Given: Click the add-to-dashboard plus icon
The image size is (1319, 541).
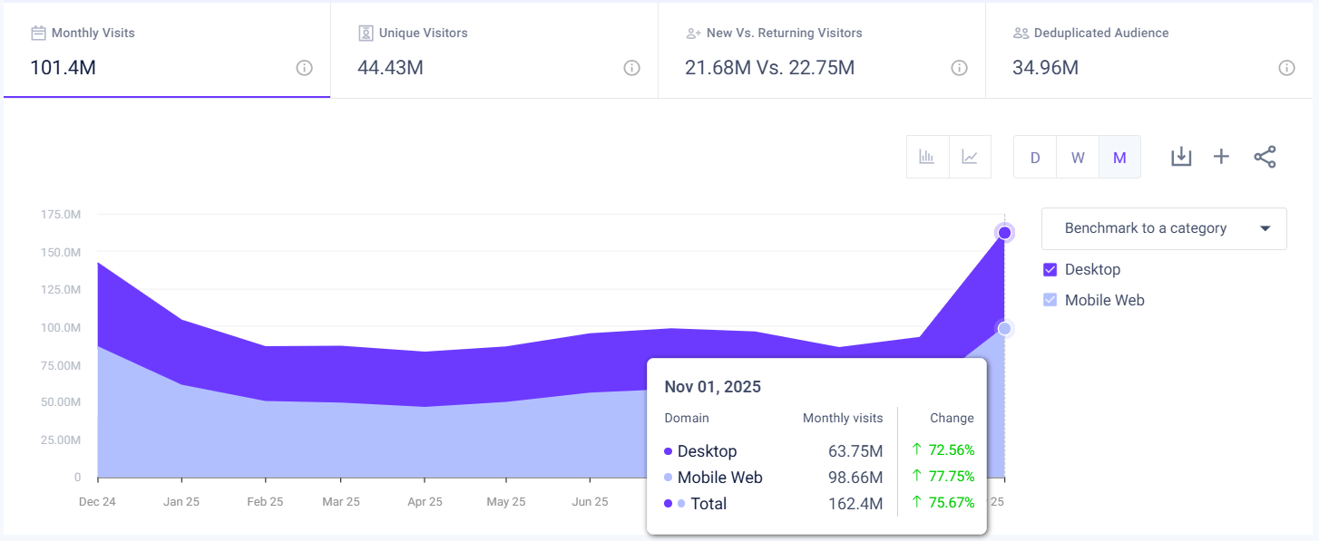Looking at the screenshot, I should [x=1221, y=156].
